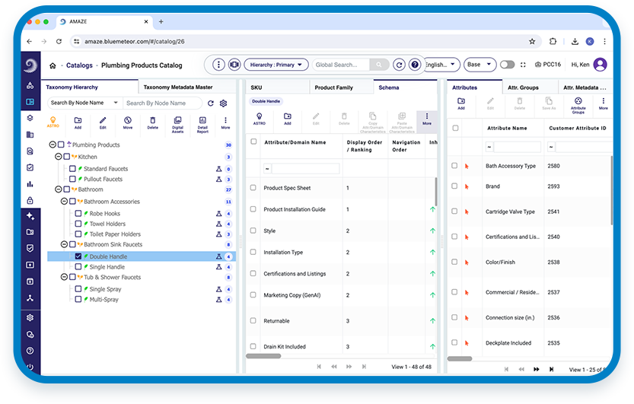Click the Attribute Name filter input
The height and width of the screenshot is (404, 634).
click(x=517, y=147)
